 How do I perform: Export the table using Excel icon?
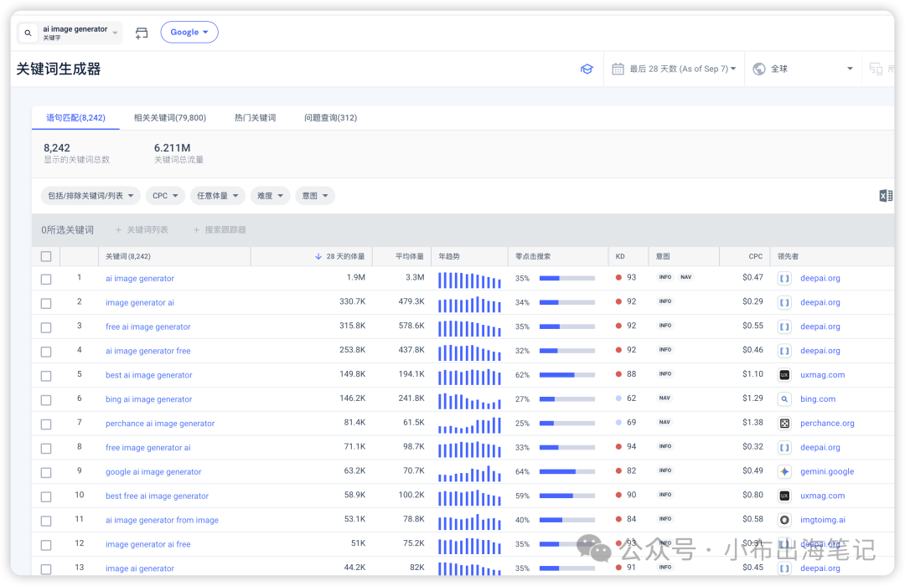tap(885, 196)
